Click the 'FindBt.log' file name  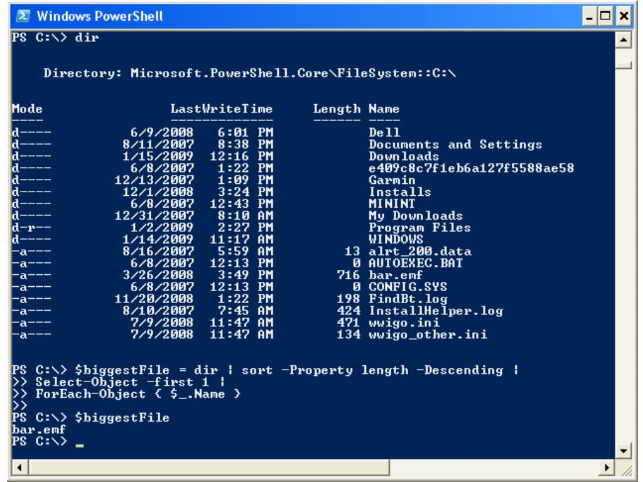[x=408, y=299]
